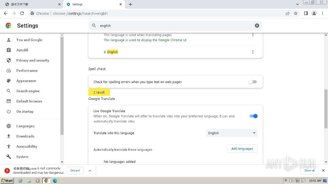Image resolution: width=328 pixels, height=184 pixels.
Task: Discard the dangerous download
Action: (x=75, y=170)
